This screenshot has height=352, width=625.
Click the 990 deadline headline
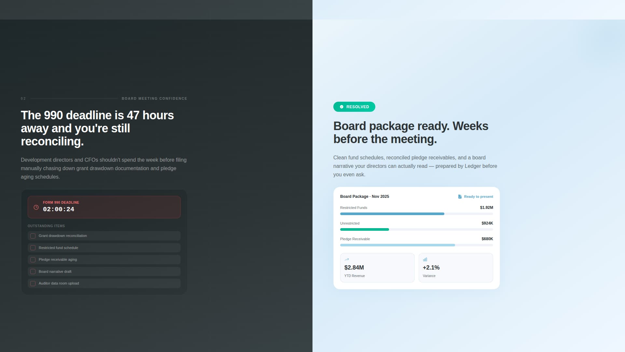click(x=97, y=128)
